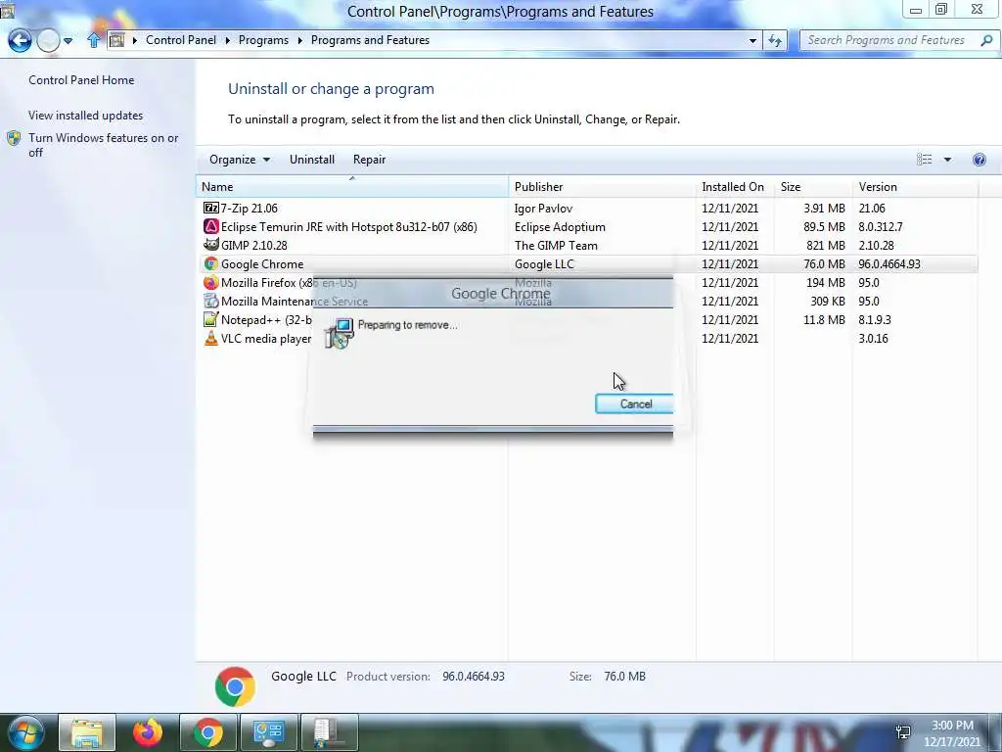Select the GIMP icon in list
This screenshot has height=752, width=1002.
tap(211, 245)
